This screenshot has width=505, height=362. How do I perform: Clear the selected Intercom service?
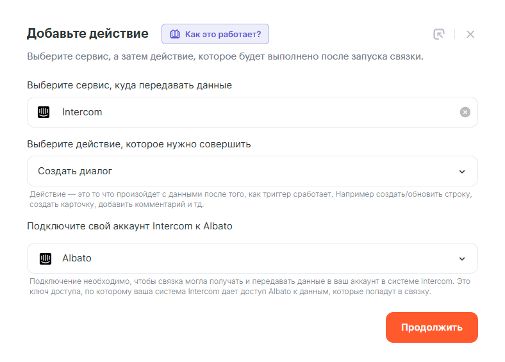coord(465,112)
